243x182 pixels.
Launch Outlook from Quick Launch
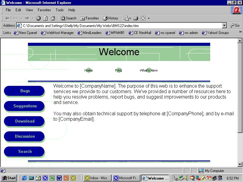pos(73,178)
